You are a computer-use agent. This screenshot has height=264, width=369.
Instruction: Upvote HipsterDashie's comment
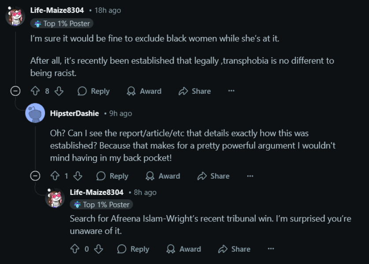click(55, 176)
